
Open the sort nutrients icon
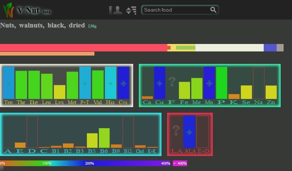coord(131,11)
